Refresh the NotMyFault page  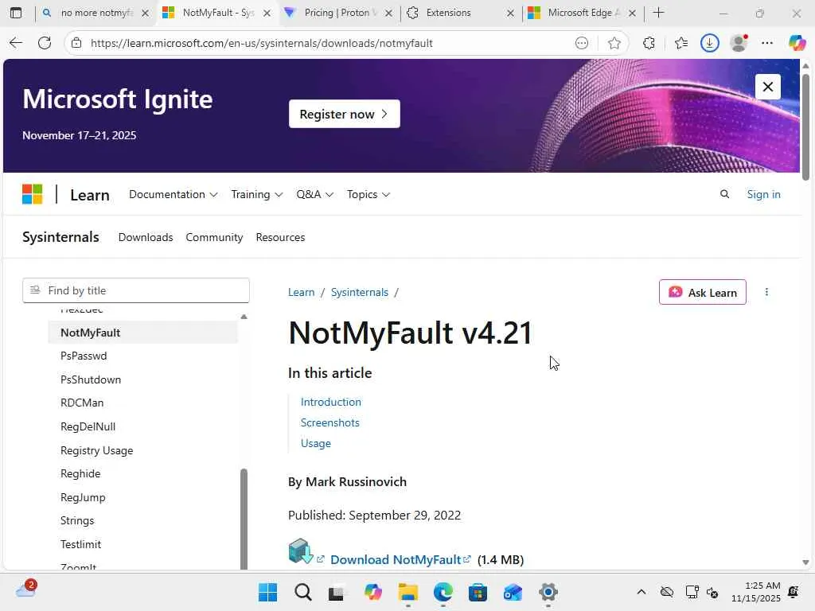point(45,43)
